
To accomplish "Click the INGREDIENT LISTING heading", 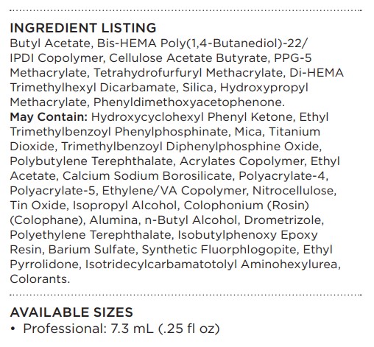I will [x=83, y=28].
